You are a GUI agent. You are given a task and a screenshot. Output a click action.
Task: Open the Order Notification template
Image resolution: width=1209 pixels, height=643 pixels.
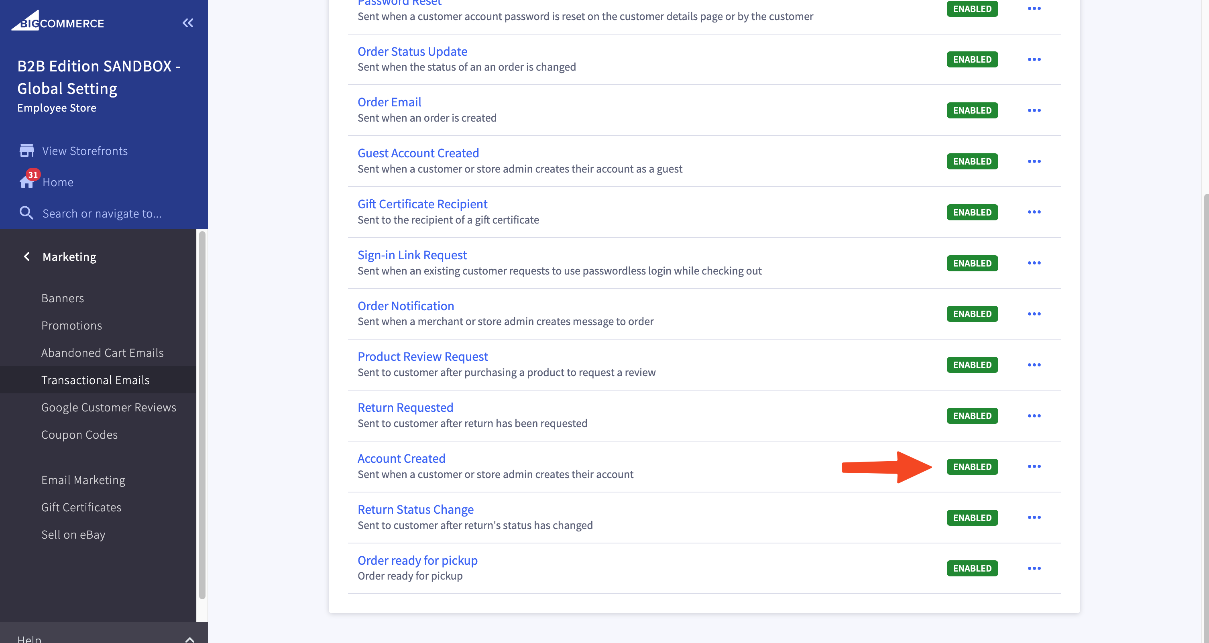click(405, 305)
